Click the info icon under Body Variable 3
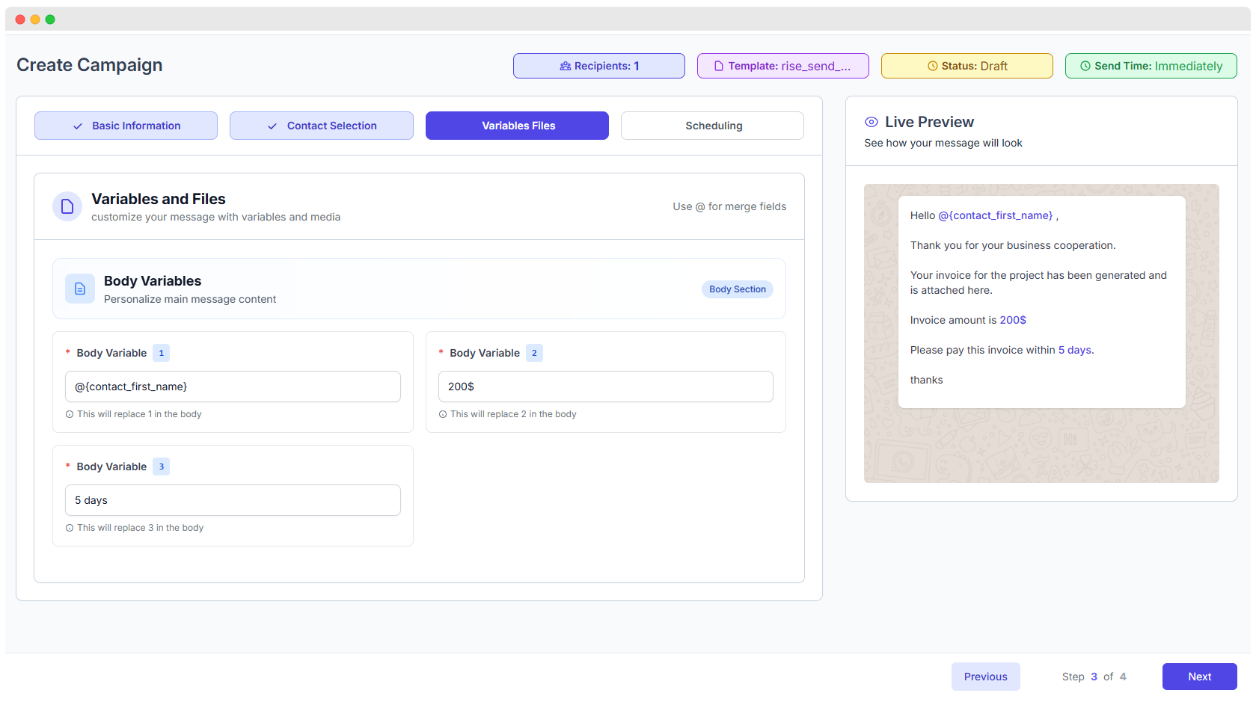 [x=70, y=528]
